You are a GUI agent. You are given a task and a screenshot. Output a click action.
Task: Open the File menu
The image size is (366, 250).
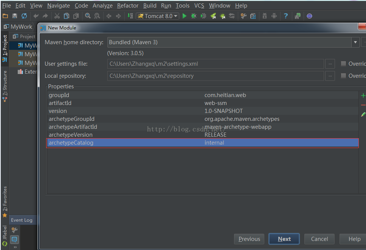[6, 5]
